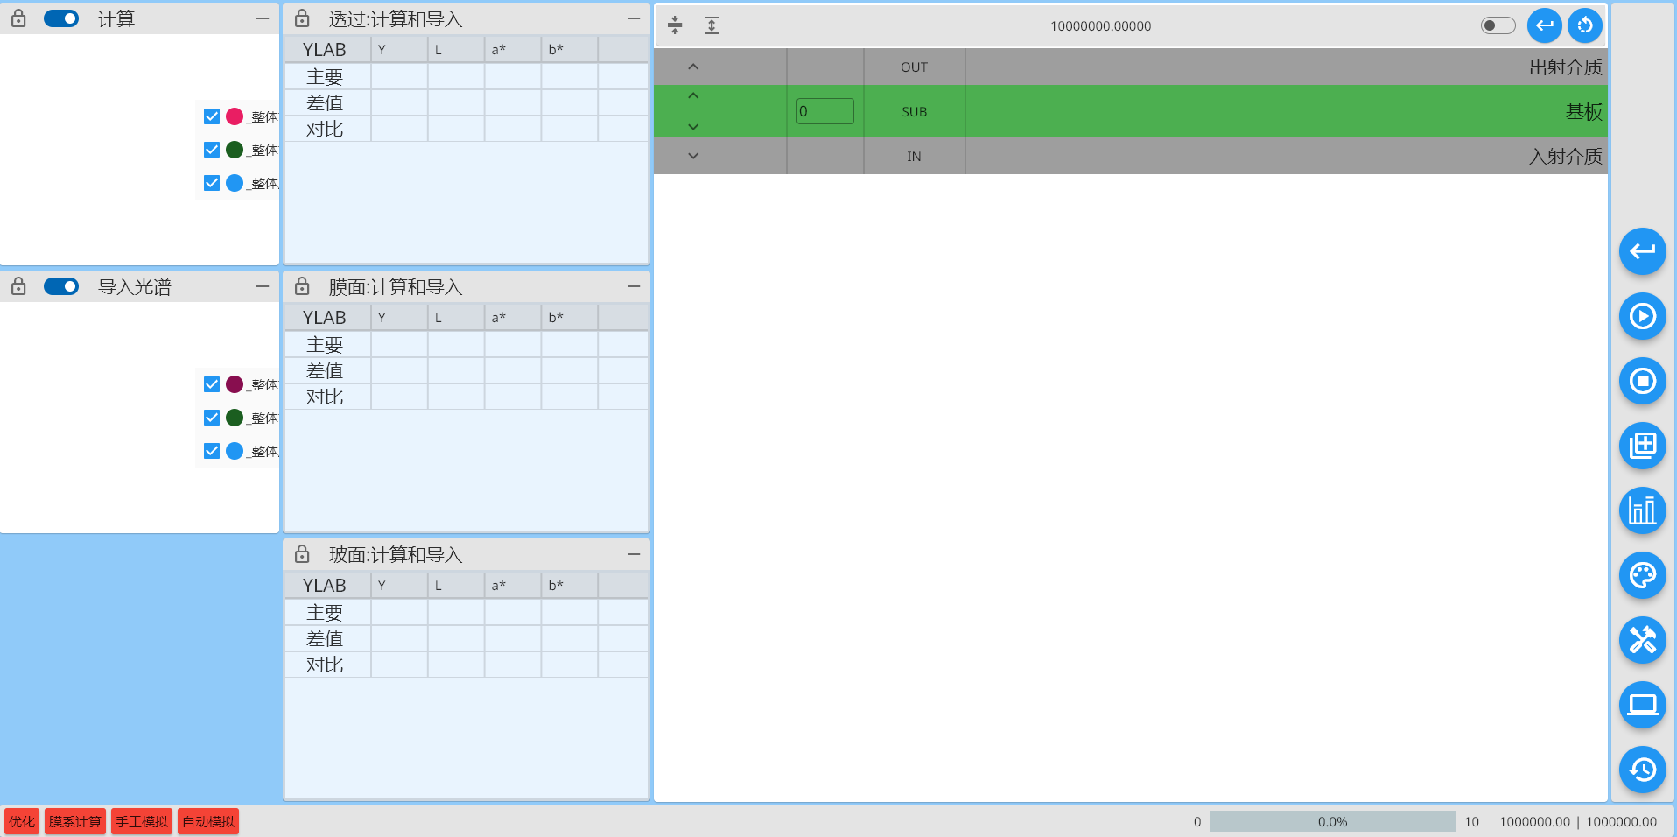This screenshot has width=1677, height=837.
Task: Click the 0.0% progress bar
Action: pos(1331,821)
